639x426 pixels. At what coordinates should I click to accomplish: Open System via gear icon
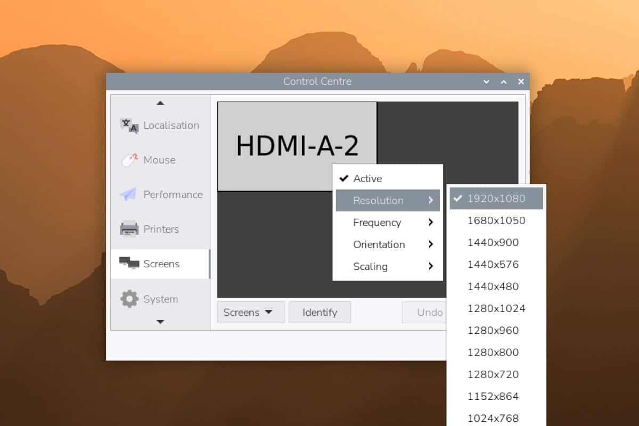point(129,299)
